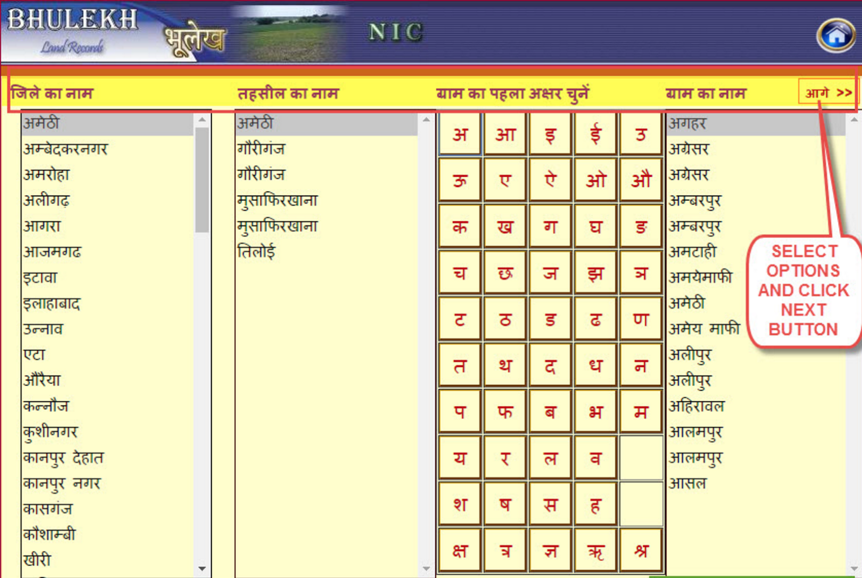
Task: Select district अमरोहा from the list
Action: (x=108, y=175)
